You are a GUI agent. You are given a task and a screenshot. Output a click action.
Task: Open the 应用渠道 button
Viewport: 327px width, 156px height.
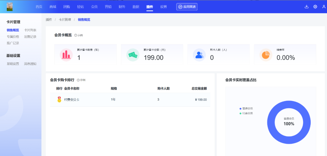coord(187,7)
